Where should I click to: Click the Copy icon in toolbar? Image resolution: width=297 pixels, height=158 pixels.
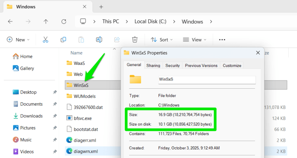(63, 40)
